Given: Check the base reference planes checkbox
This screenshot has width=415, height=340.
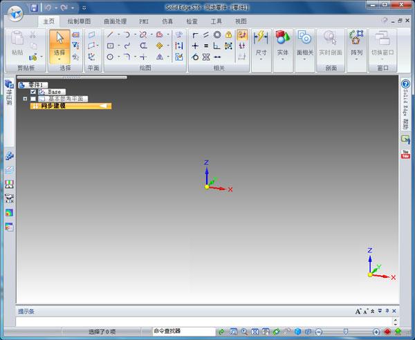Looking at the screenshot, I should click(33, 99).
